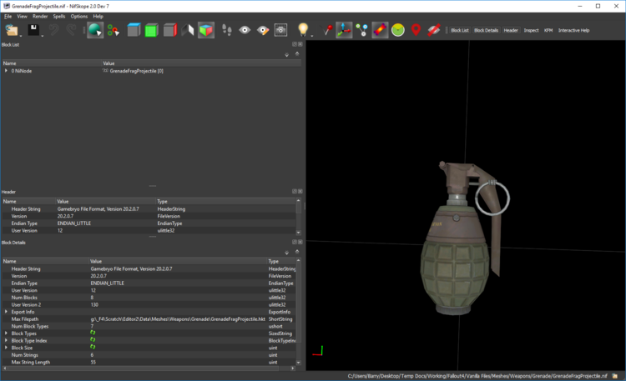Float the Block List panel
Viewport: 626px width, 381px height.
pos(295,44)
